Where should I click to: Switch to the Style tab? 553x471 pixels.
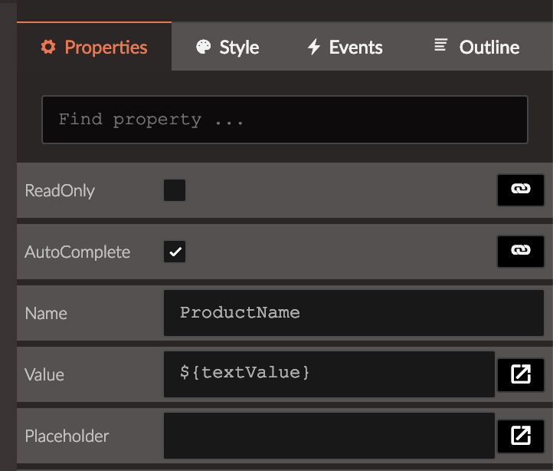[x=227, y=47]
